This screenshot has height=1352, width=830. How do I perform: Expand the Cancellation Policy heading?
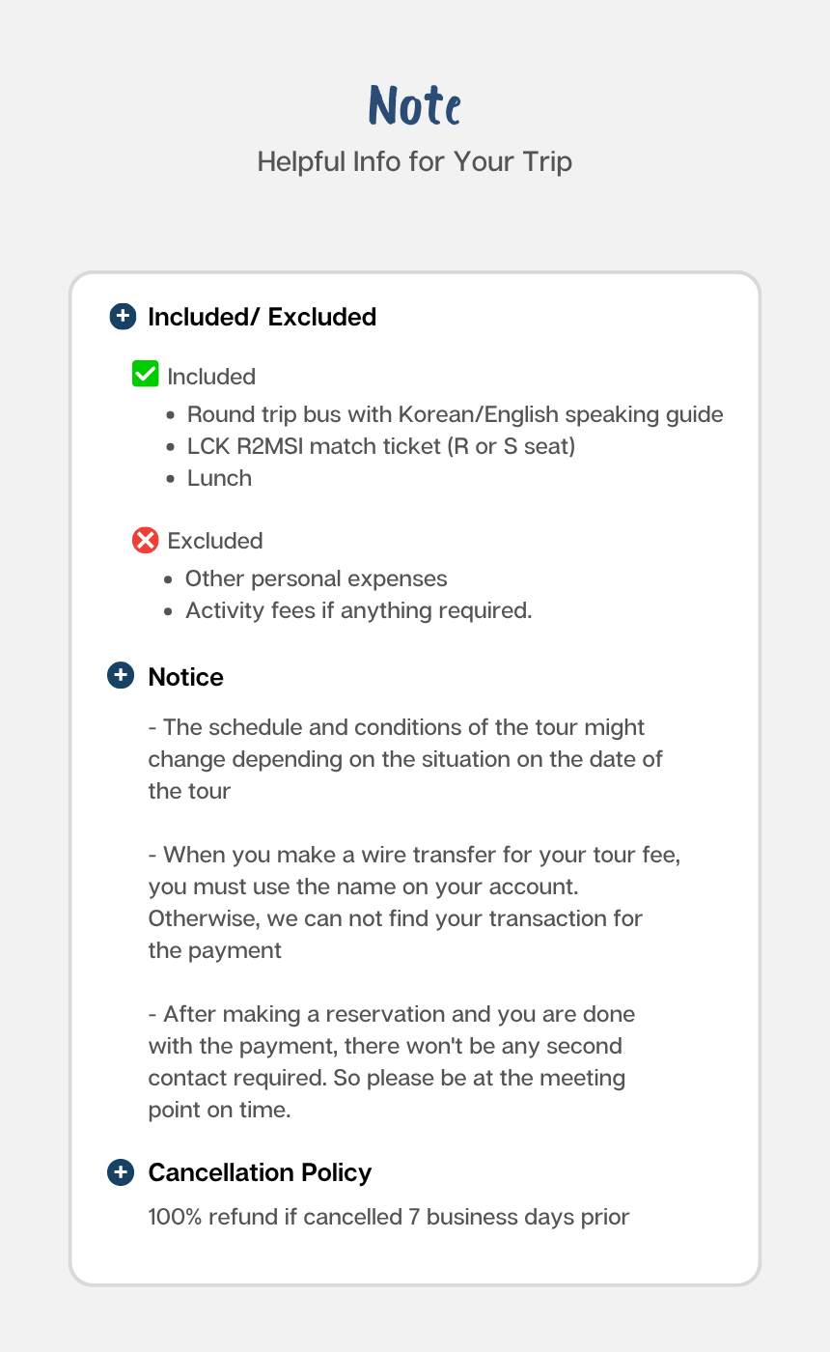pyautogui.click(x=260, y=1172)
